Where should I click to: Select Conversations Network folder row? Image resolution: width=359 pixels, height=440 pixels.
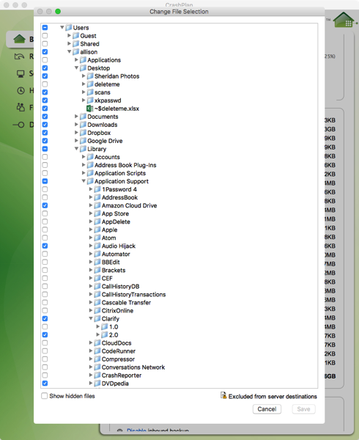click(179, 367)
